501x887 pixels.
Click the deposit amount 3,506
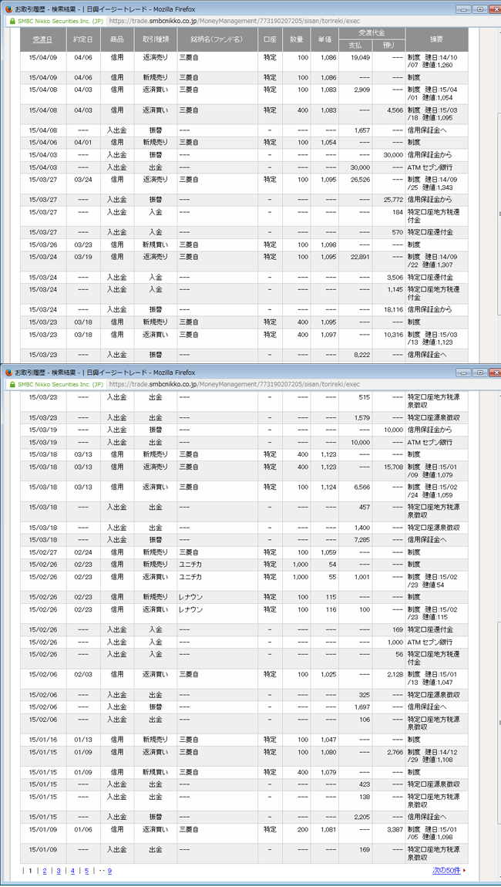[395, 277]
